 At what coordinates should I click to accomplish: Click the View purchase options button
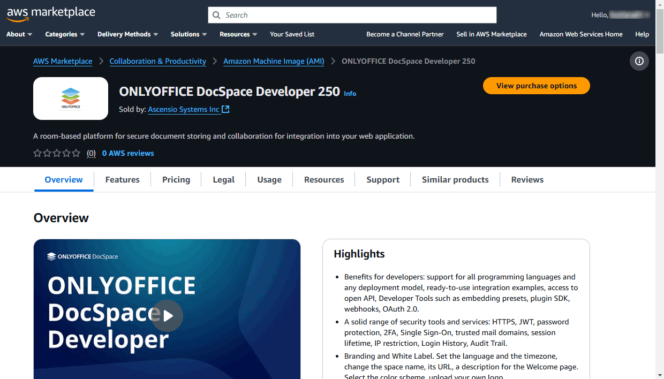(536, 86)
